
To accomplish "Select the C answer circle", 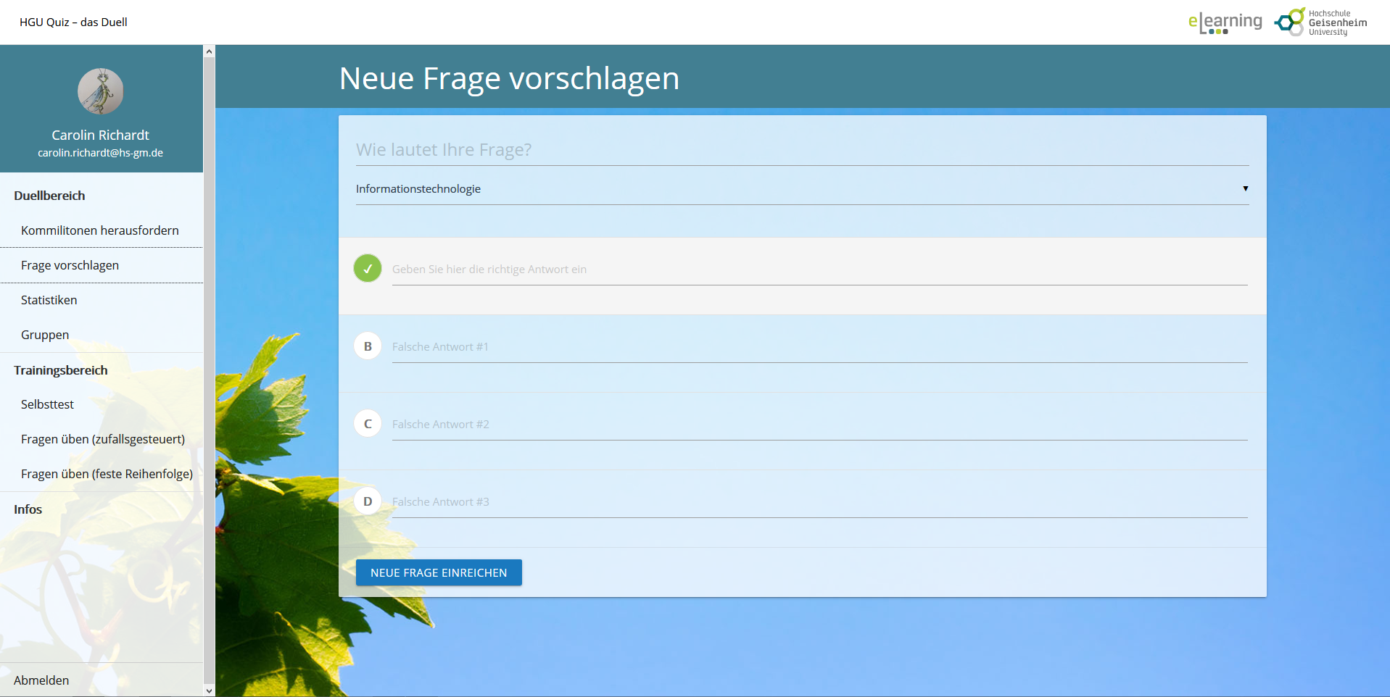I will [368, 424].
